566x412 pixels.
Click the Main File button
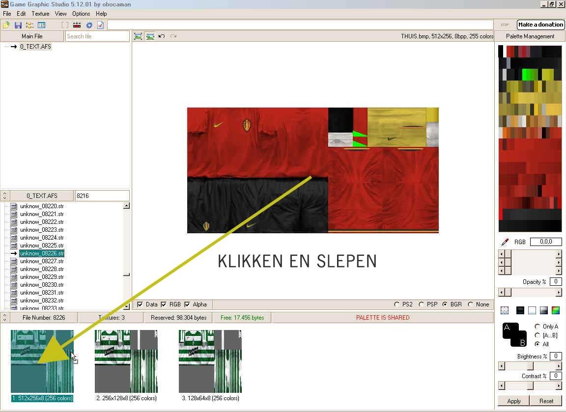(x=32, y=36)
